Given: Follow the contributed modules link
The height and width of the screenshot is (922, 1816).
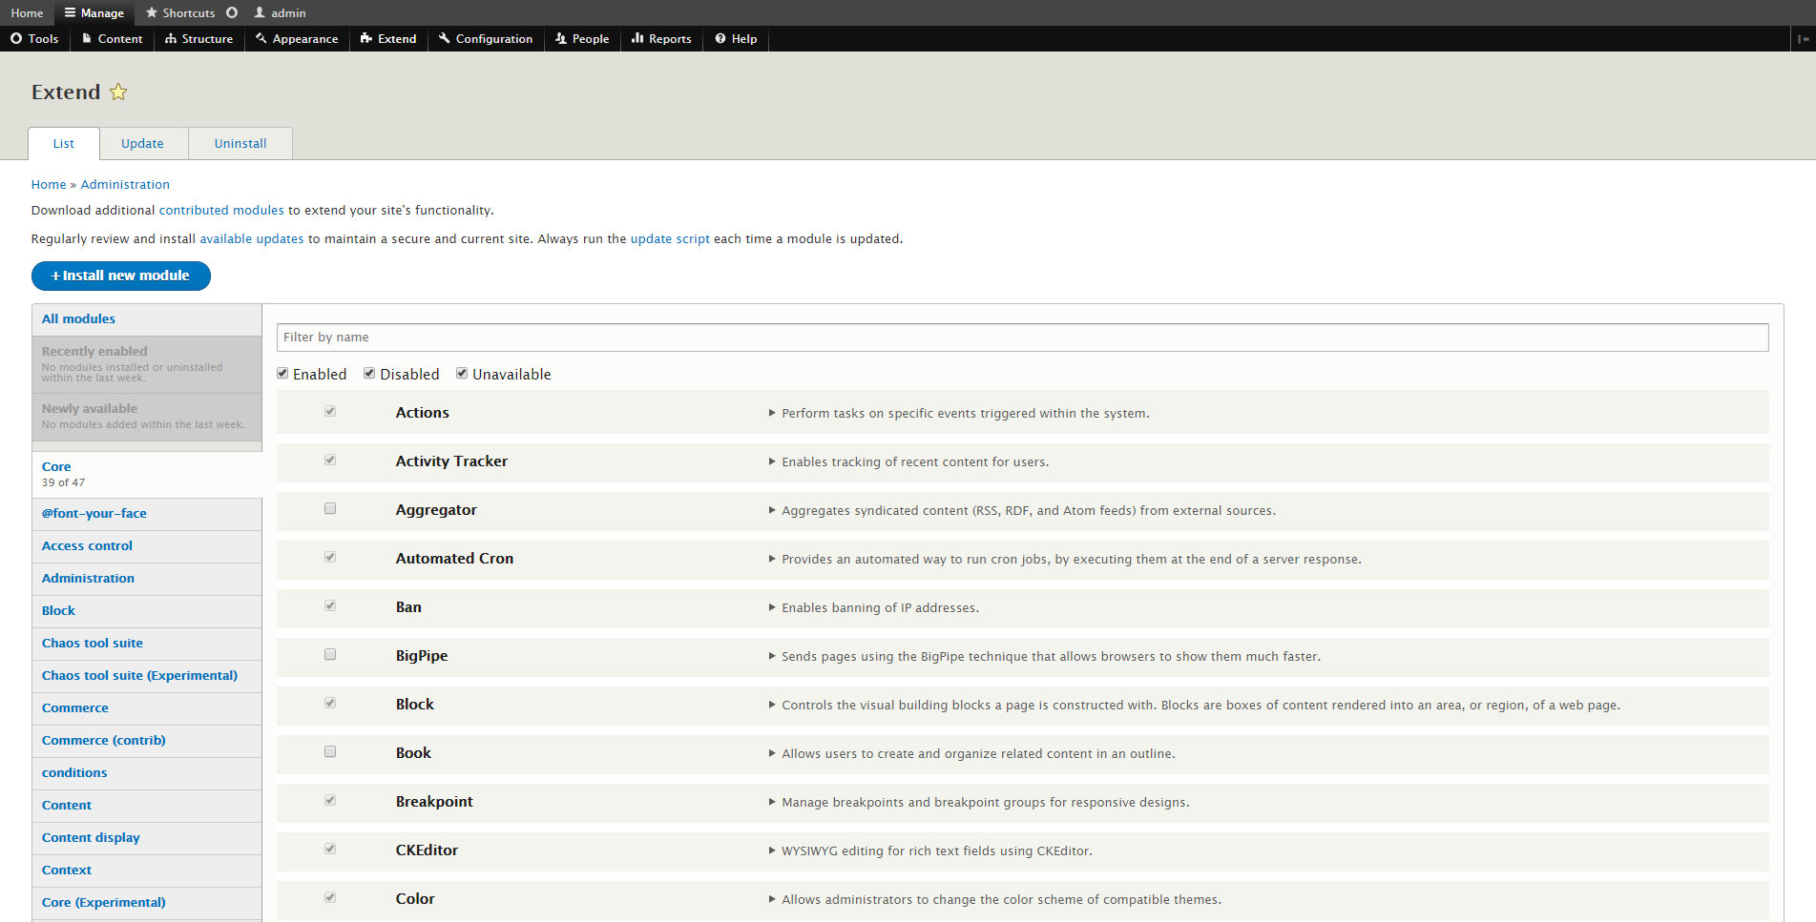Looking at the screenshot, I should pos(221,211).
